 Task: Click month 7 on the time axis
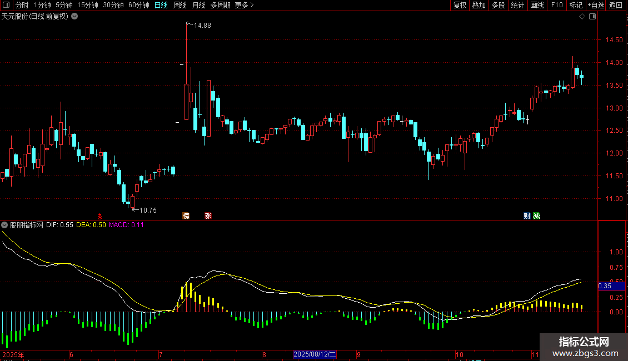click(x=161, y=354)
